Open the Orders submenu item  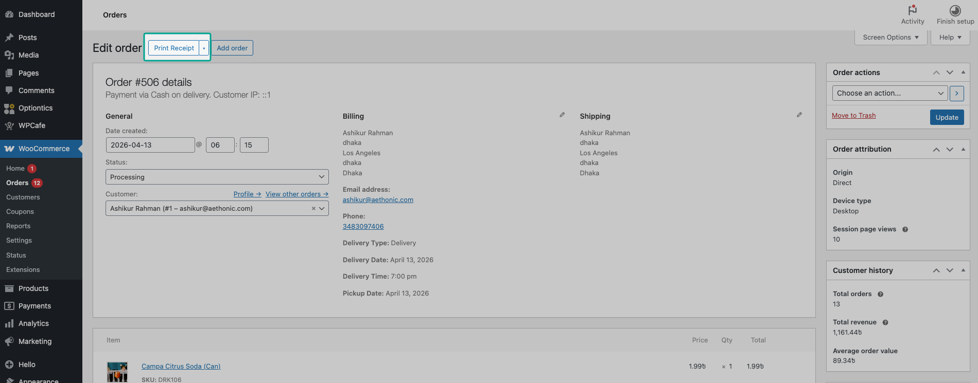[x=17, y=183]
